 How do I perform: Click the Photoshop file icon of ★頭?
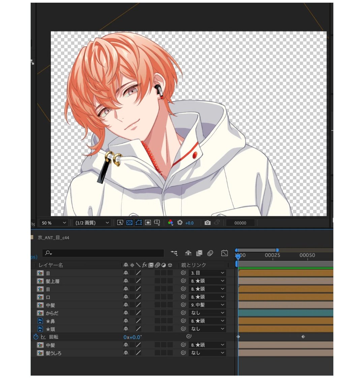[40, 329]
